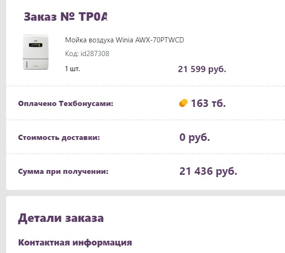Click the Контактная информация subheading
285x253 pixels.
tap(75, 243)
